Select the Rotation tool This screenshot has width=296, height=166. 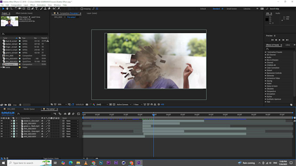pyautogui.click(x=16, y=9)
